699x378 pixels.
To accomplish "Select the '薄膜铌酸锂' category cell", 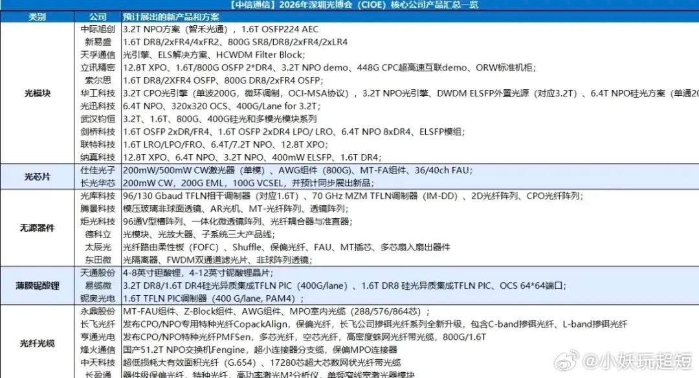I will point(37,285).
